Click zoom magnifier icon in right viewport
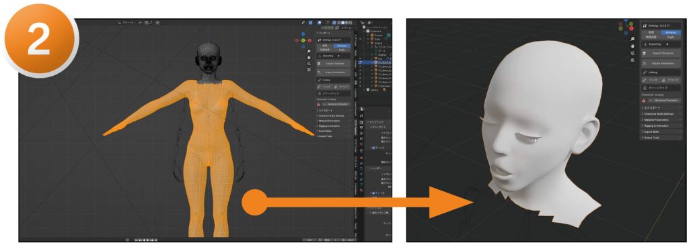 click(632, 38)
